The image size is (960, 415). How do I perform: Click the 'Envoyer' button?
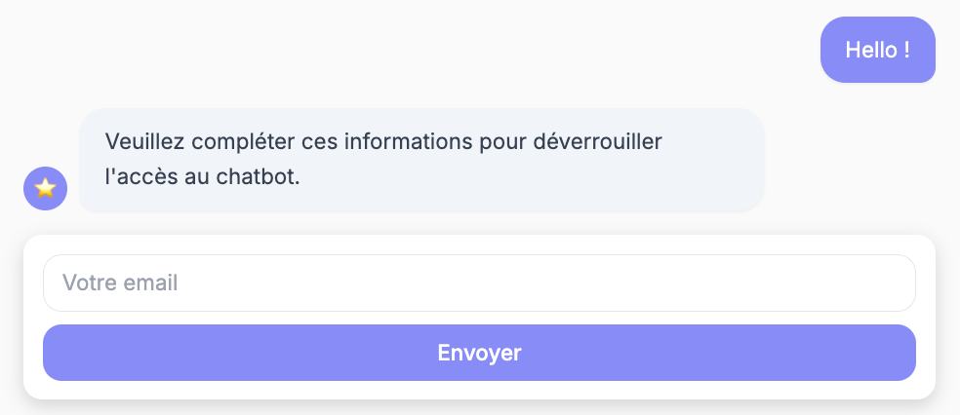(479, 353)
